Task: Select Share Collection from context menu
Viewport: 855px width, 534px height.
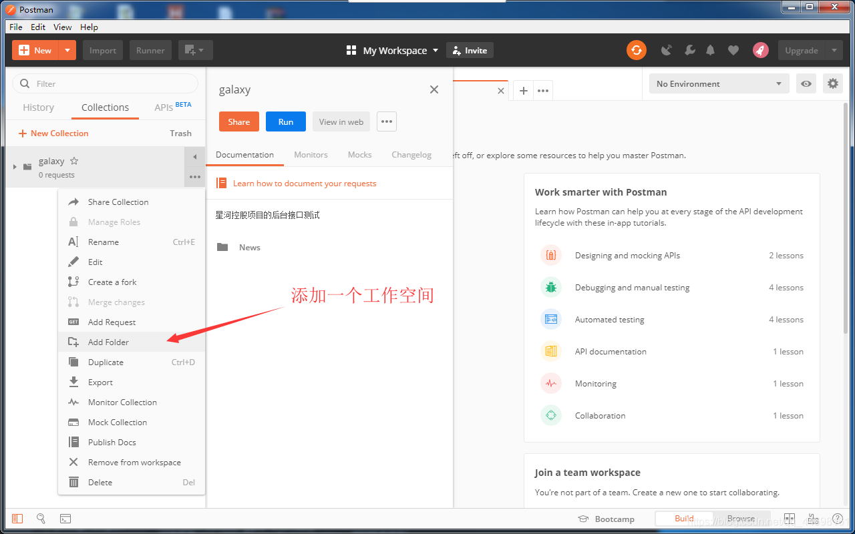Action: pyautogui.click(x=132, y=202)
